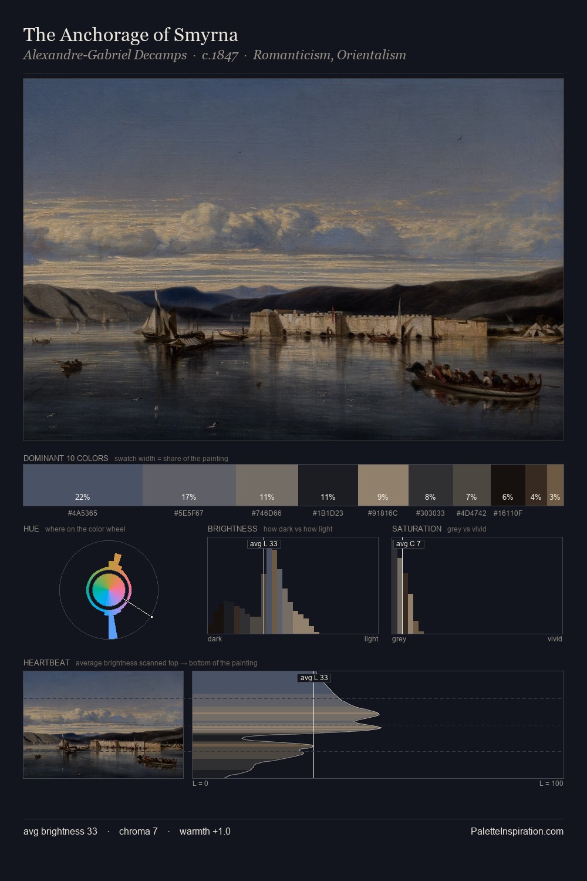Select the first 11% swatch #746D66
This screenshot has width=587, height=881.
click(267, 485)
